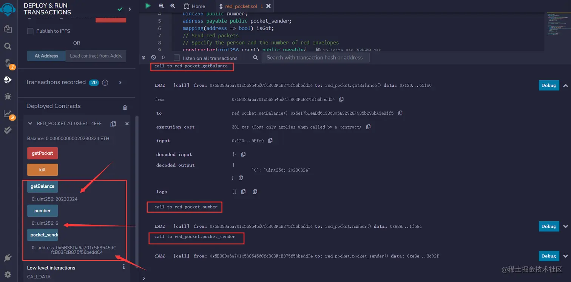
Task: Enable the Publish to IPFS checkbox
Action: tap(30, 31)
